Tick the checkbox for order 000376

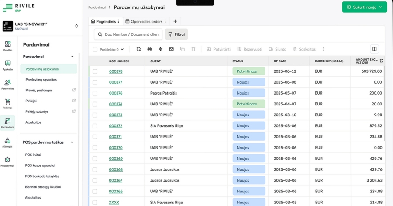click(x=95, y=93)
